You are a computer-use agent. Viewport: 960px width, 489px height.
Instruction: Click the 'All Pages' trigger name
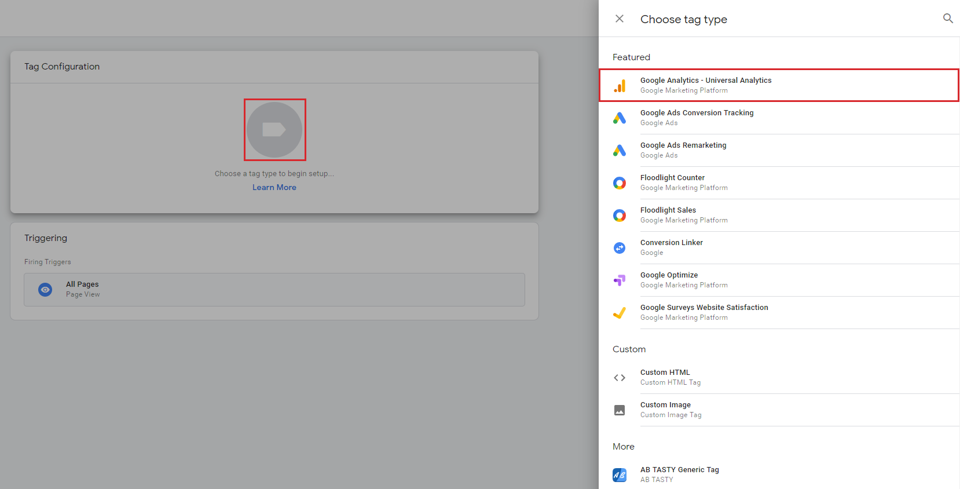(x=82, y=284)
